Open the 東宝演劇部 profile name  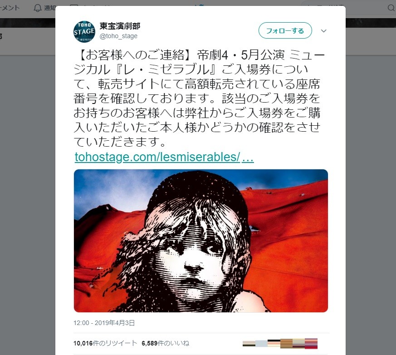tap(120, 26)
